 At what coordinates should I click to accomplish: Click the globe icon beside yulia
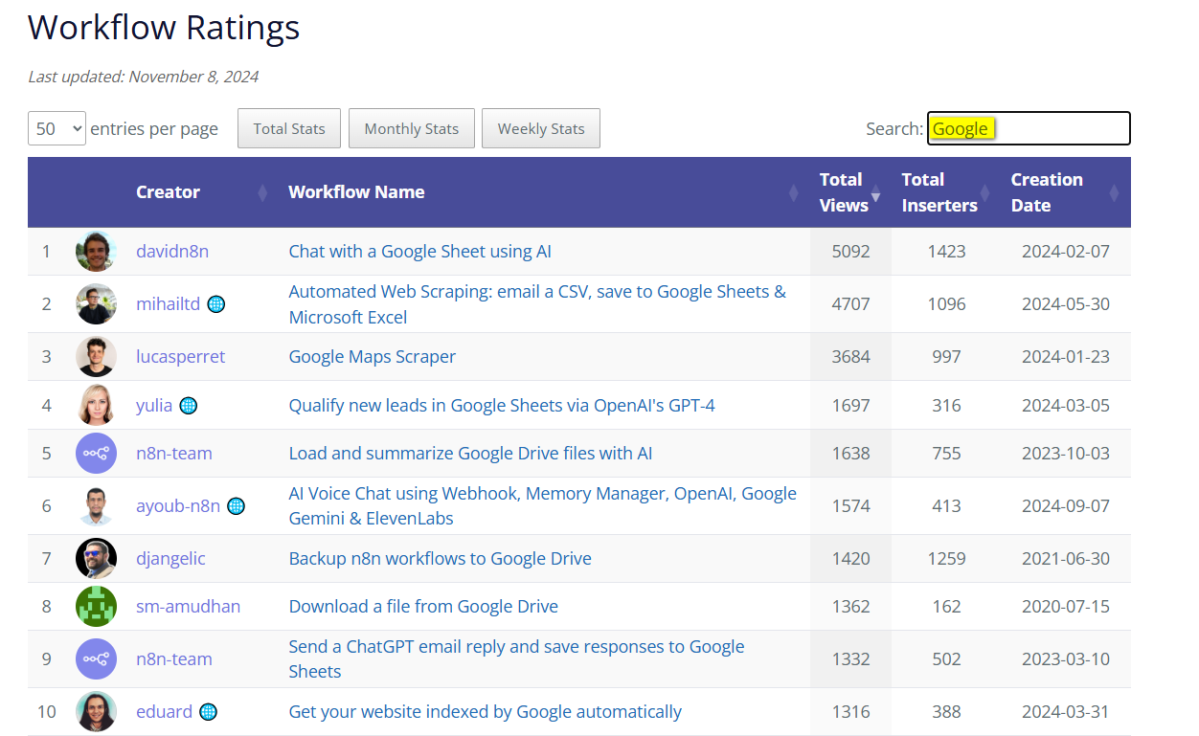189,406
